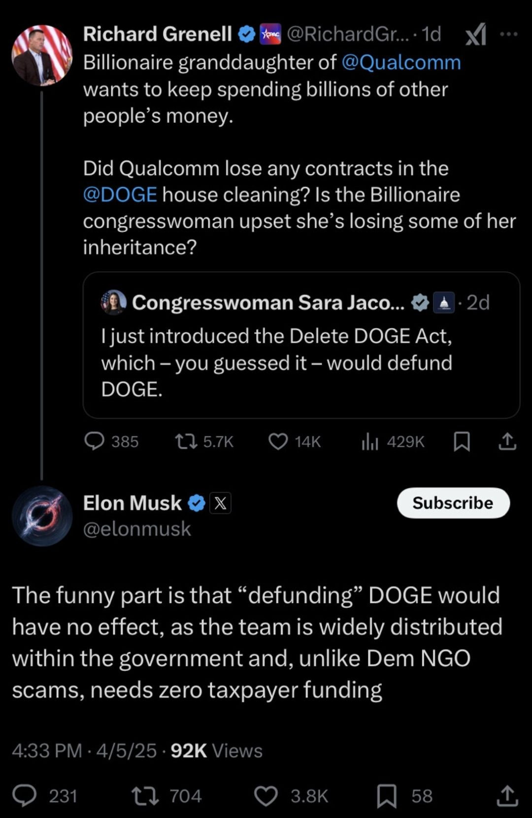Share Richard Grenell's post

coord(507,441)
